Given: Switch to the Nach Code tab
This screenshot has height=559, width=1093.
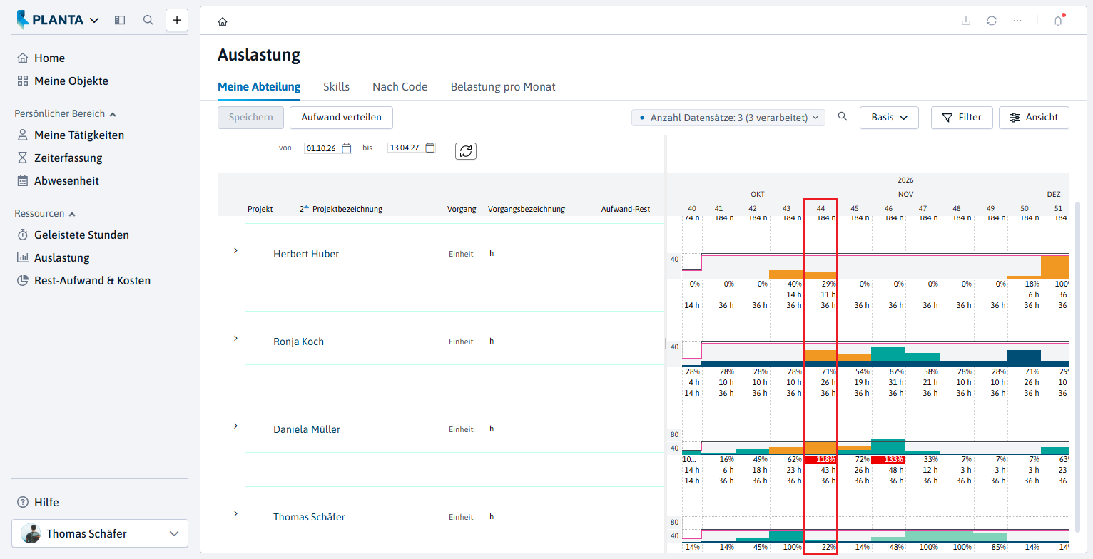Looking at the screenshot, I should (x=400, y=87).
